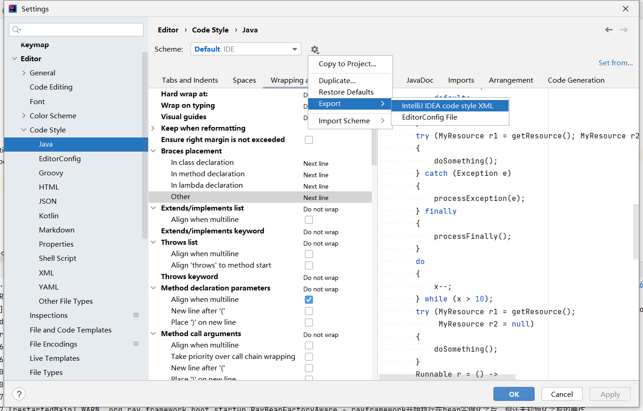Enable Place ')' on new line for declaration parameters
The image size is (643, 411).
(x=309, y=322)
